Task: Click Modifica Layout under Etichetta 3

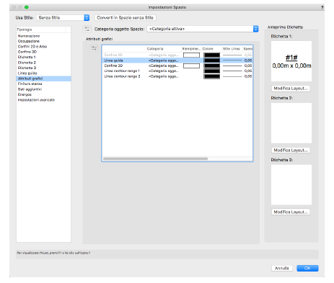Action: pos(291,212)
